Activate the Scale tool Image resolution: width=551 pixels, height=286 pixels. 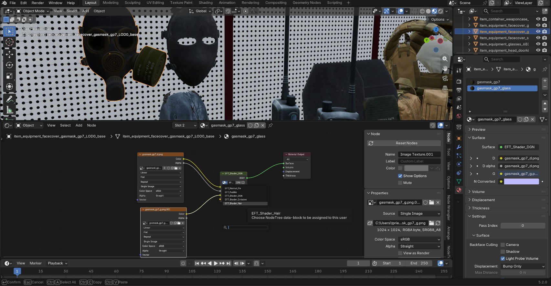click(9, 76)
